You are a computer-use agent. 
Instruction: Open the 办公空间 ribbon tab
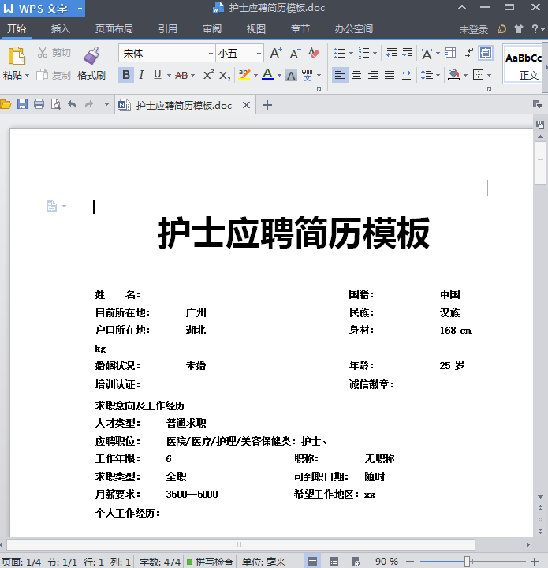pyautogui.click(x=353, y=28)
